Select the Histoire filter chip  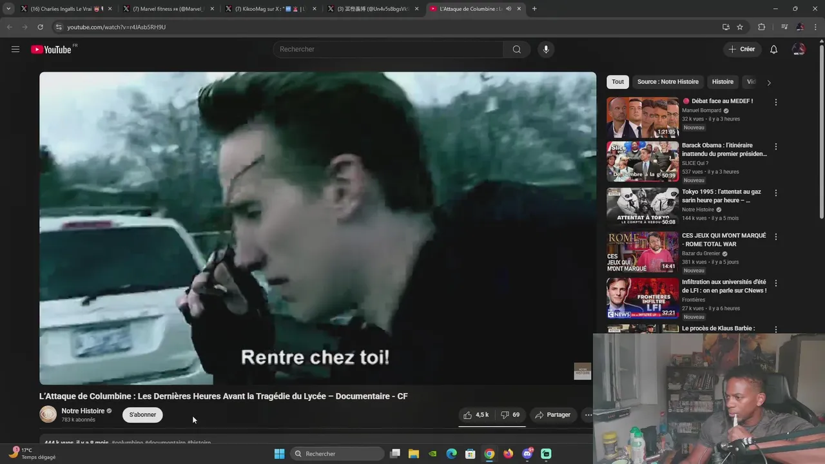pos(723,82)
